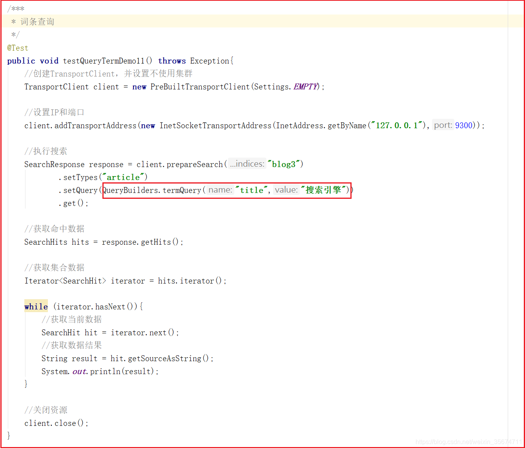The height and width of the screenshot is (449, 525).
Task: Click client.close() statement
Action: click(57, 423)
